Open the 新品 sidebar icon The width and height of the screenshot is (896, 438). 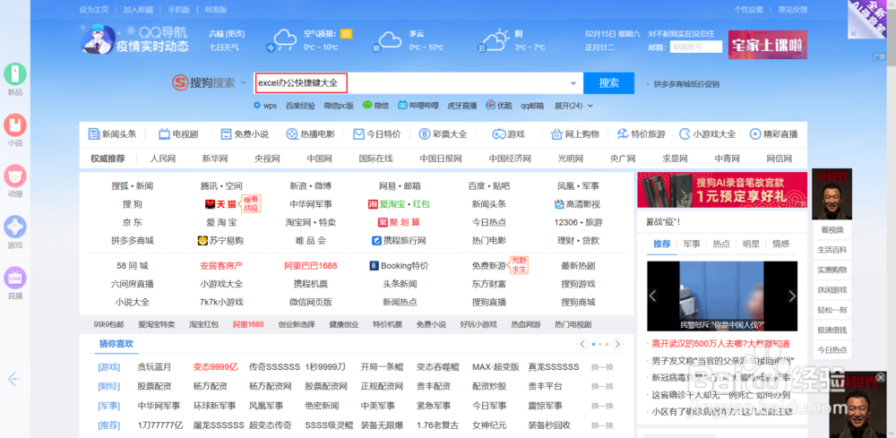pyautogui.click(x=15, y=73)
